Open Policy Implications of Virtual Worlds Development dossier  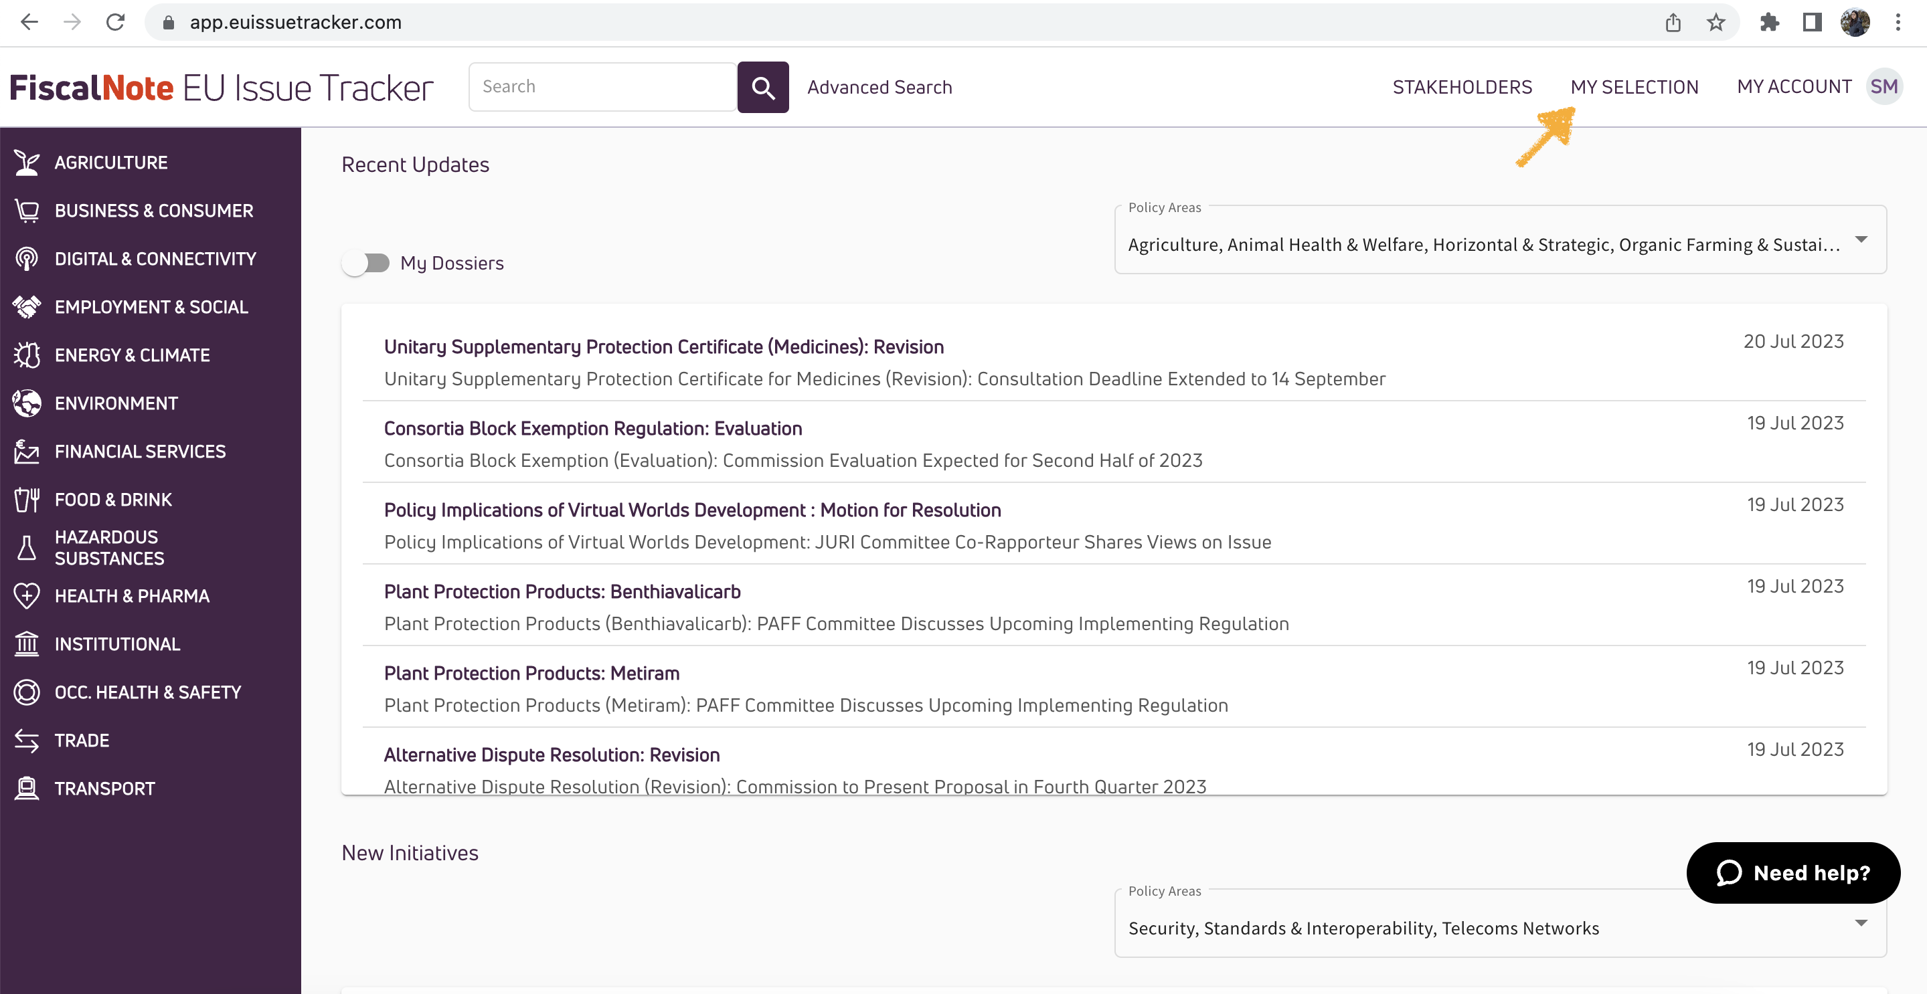[x=692, y=510]
